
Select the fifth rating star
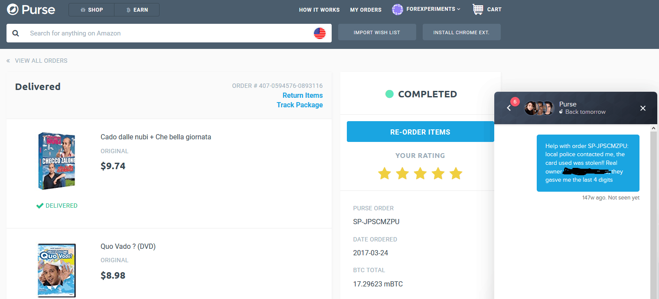(456, 174)
